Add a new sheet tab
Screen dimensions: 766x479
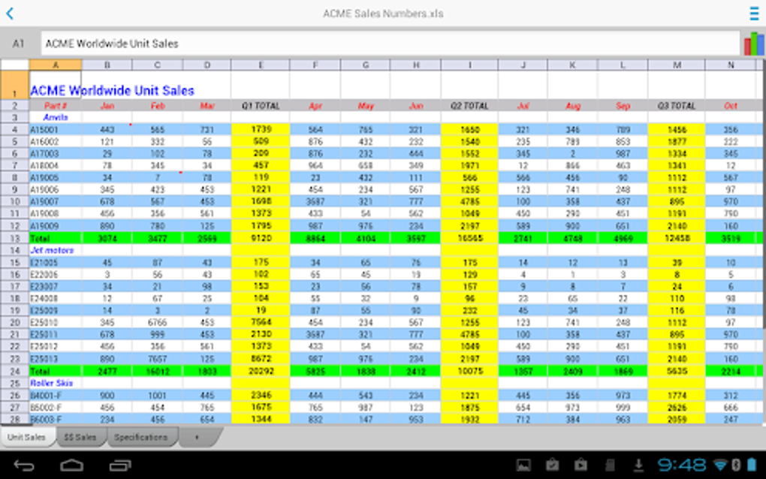point(197,437)
